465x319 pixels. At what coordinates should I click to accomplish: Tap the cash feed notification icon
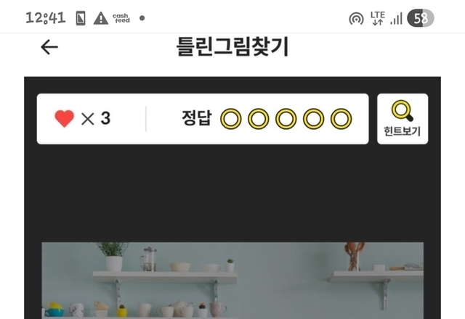[x=121, y=18]
